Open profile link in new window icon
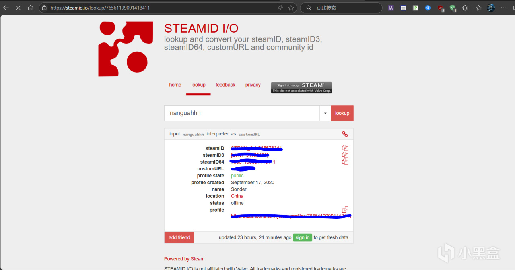 pyautogui.click(x=345, y=210)
